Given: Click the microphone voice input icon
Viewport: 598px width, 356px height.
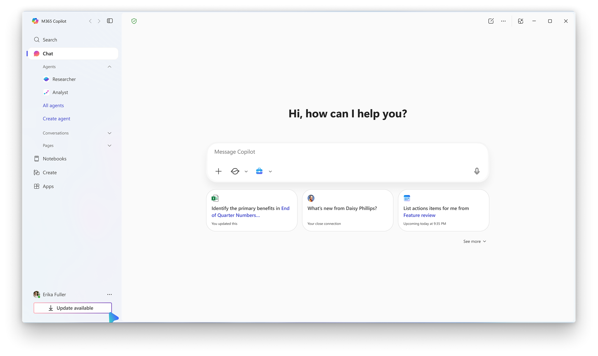Looking at the screenshot, I should coord(477,171).
